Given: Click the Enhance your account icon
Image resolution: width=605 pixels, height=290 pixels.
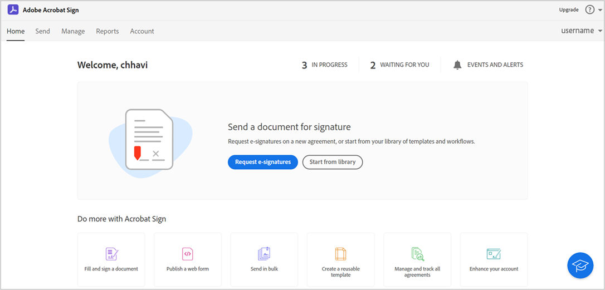Looking at the screenshot, I should coord(494,254).
